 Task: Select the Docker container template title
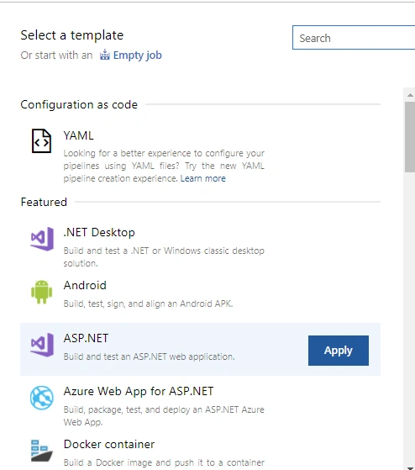coord(109,444)
